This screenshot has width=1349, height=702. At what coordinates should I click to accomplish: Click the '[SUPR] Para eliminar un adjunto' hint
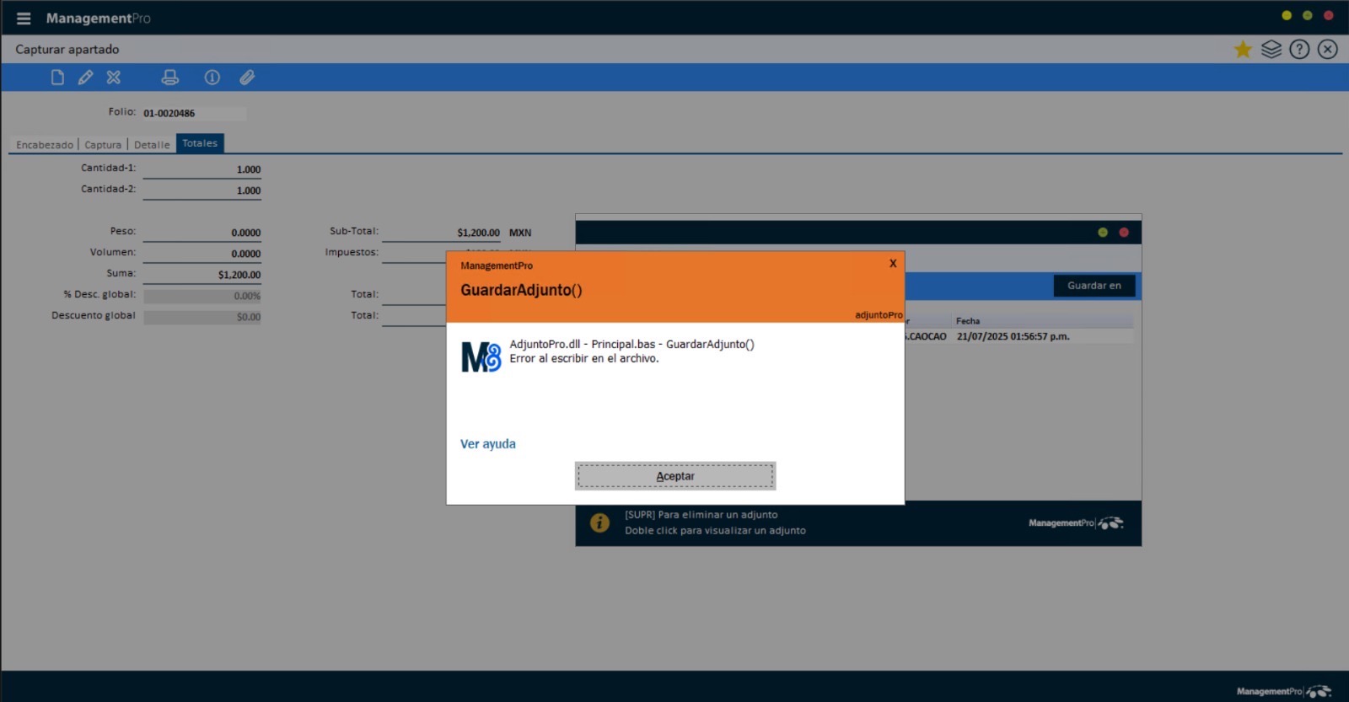point(701,515)
